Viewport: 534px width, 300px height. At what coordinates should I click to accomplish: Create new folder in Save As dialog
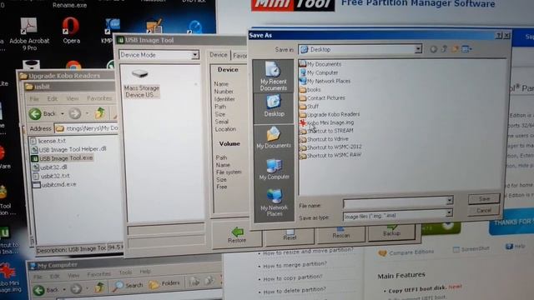[x=455, y=49]
